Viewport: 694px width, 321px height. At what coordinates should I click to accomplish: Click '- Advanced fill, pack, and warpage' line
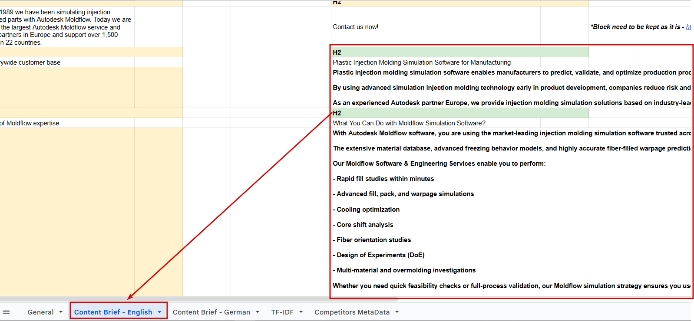click(403, 194)
